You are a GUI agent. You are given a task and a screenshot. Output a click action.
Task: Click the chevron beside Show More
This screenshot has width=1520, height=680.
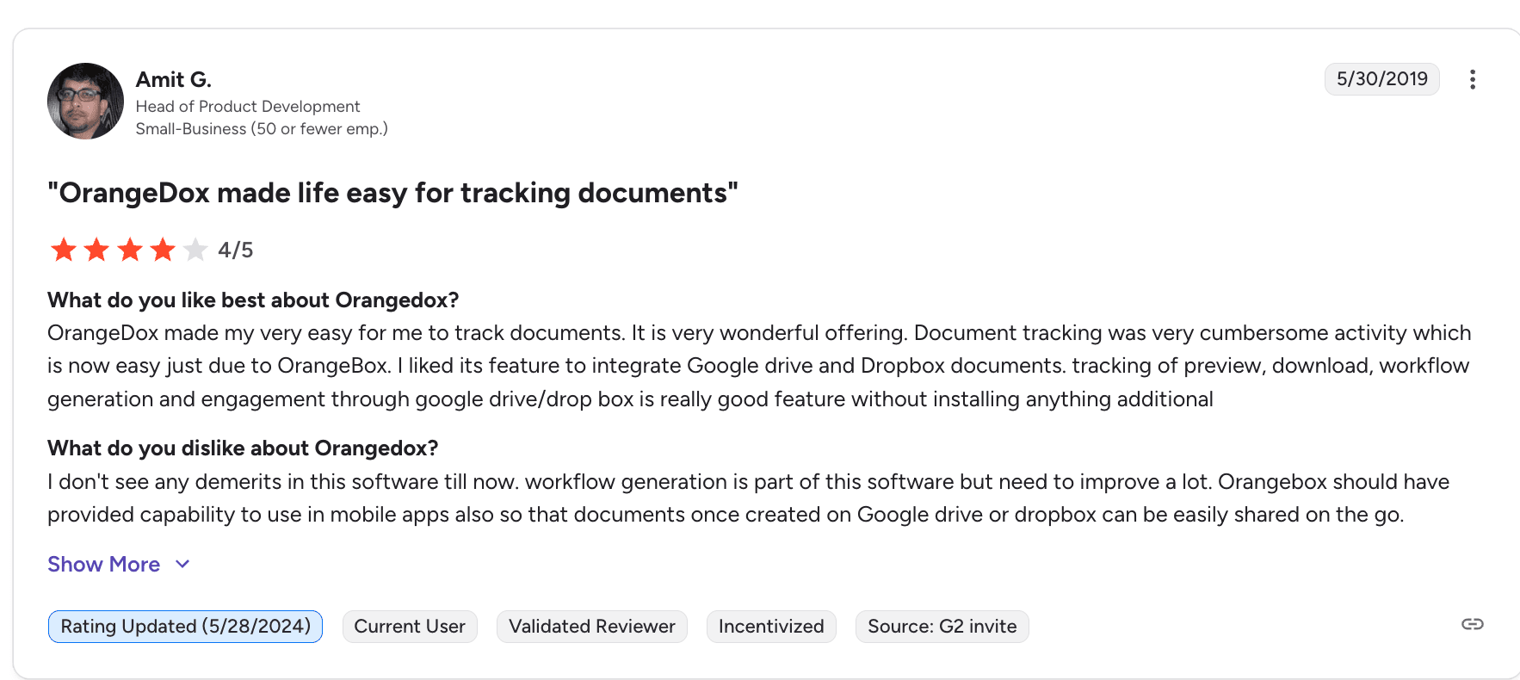coord(182,564)
